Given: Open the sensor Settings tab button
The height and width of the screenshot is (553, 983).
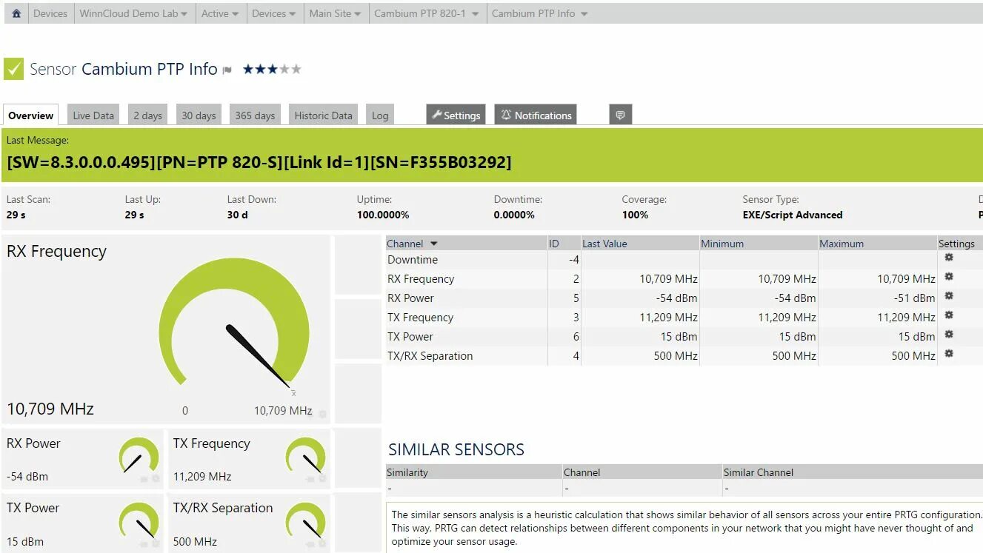Looking at the screenshot, I should (x=456, y=115).
